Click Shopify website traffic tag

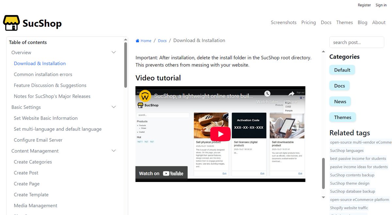(x=349, y=208)
